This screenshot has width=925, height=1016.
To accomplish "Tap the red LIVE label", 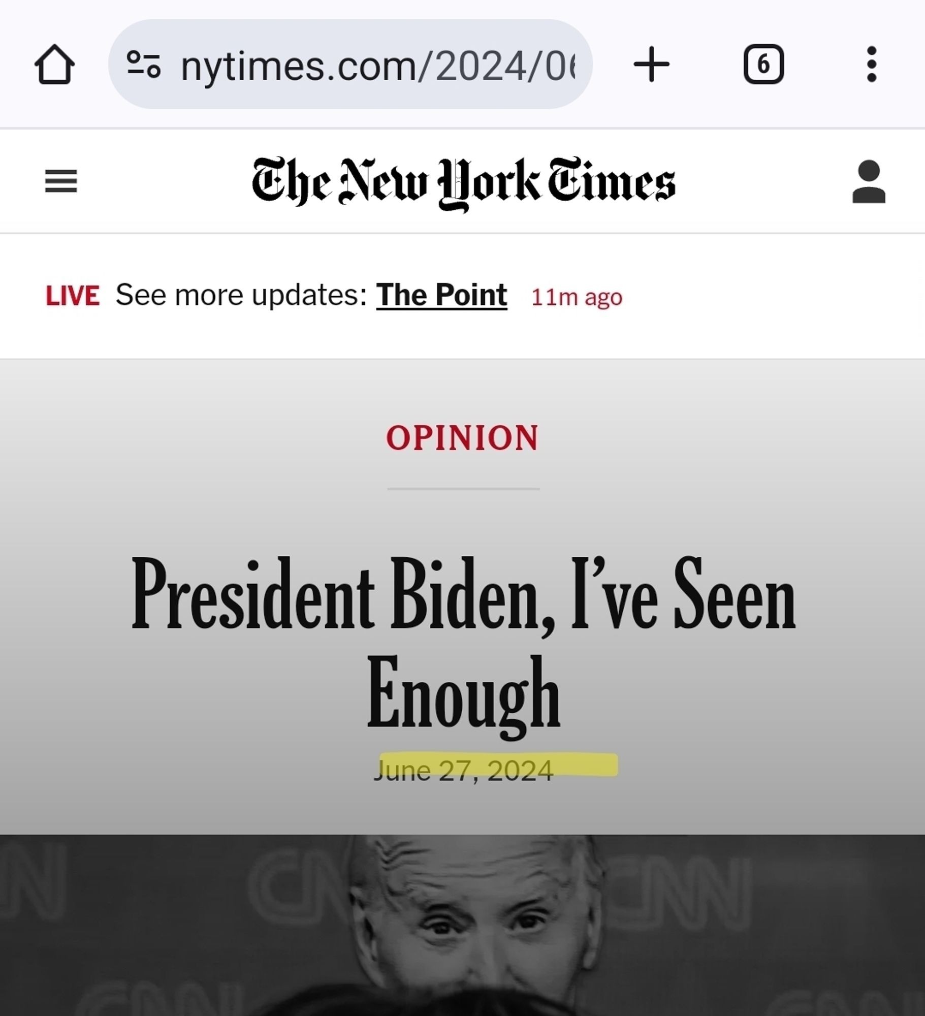I will (72, 296).
